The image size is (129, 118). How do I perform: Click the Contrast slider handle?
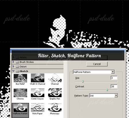tap(107, 90)
